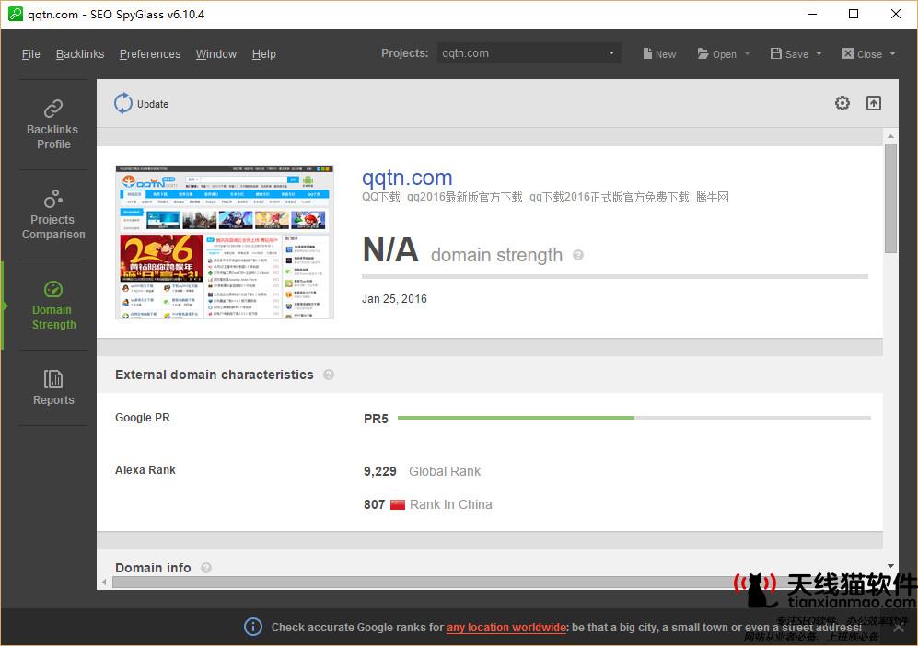Open the Backlinks menu
918x646 pixels.
(80, 53)
